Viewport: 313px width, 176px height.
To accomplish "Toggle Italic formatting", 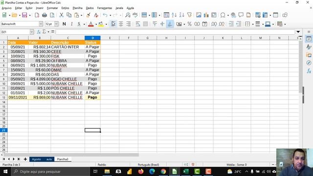I will (72, 24).
